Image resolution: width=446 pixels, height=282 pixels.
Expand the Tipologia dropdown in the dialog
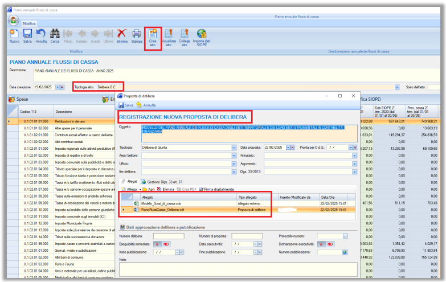click(x=234, y=148)
